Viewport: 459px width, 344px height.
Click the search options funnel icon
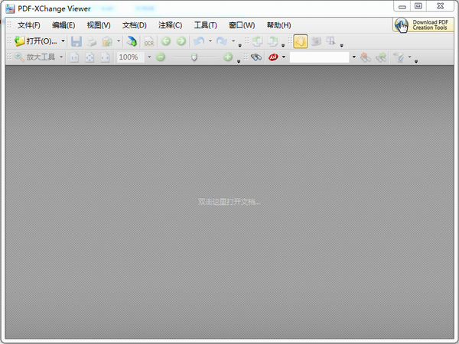tap(399, 57)
